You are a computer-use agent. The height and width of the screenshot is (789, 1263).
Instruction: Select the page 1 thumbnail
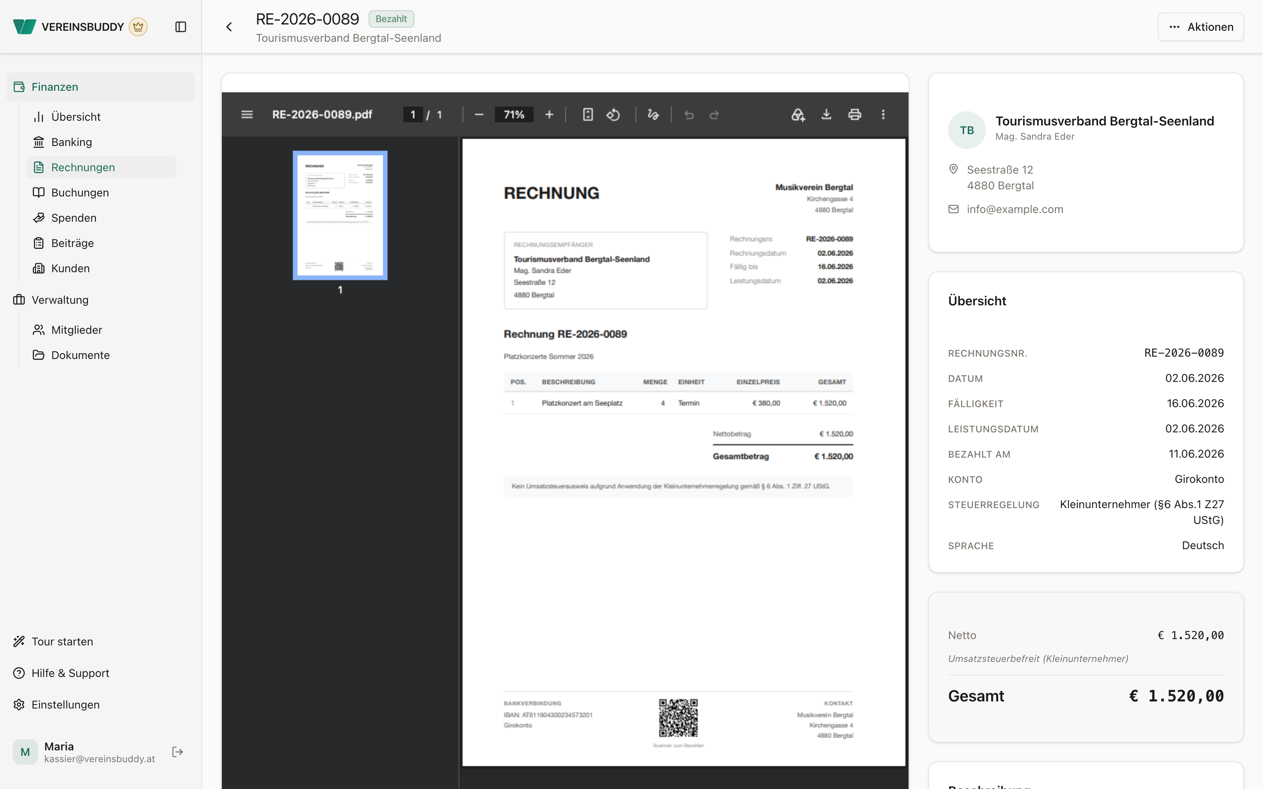(x=340, y=215)
